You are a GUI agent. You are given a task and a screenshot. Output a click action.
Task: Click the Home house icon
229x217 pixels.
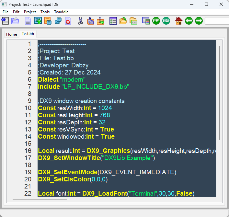tap(179, 21)
